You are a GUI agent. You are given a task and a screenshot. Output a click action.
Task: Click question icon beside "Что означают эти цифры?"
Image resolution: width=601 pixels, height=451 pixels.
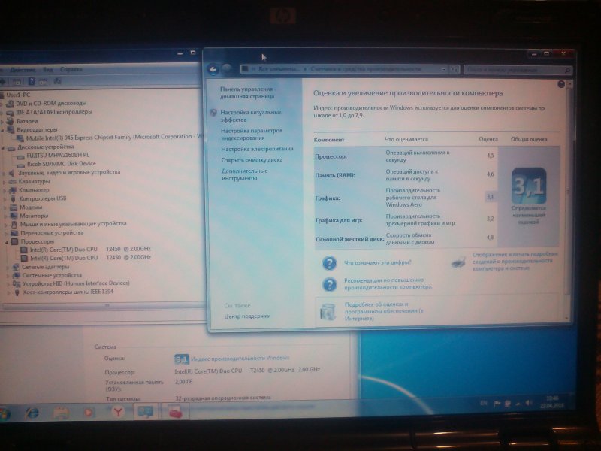click(x=329, y=263)
